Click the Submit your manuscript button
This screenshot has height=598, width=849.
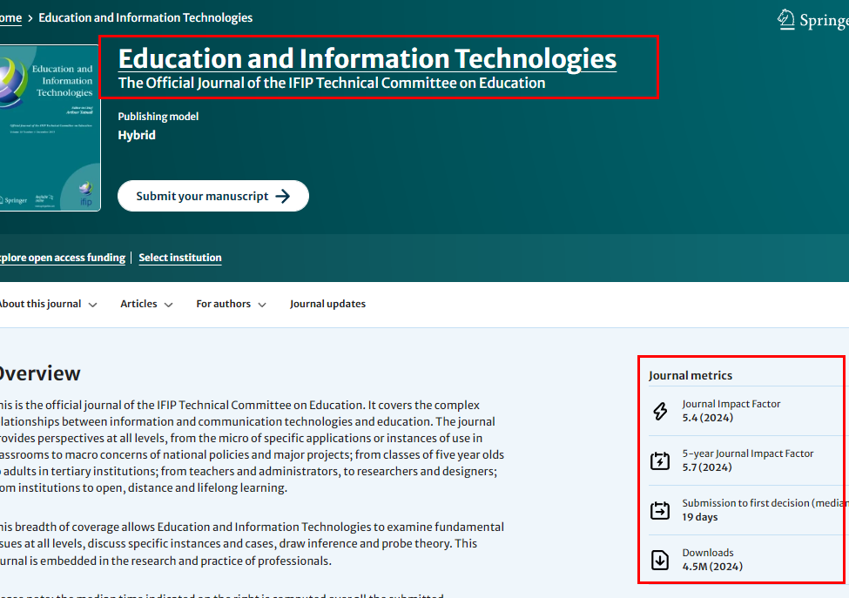213,195
